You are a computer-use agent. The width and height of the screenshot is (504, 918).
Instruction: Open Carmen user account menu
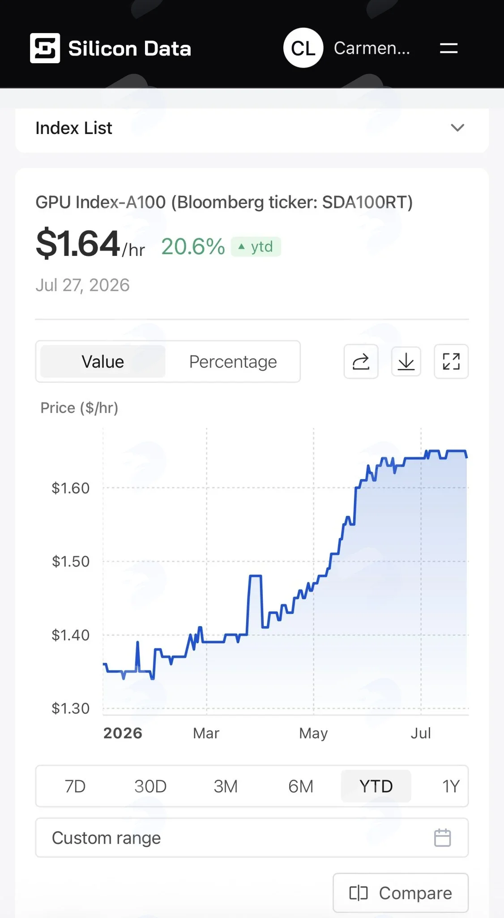tap(372, 48)
